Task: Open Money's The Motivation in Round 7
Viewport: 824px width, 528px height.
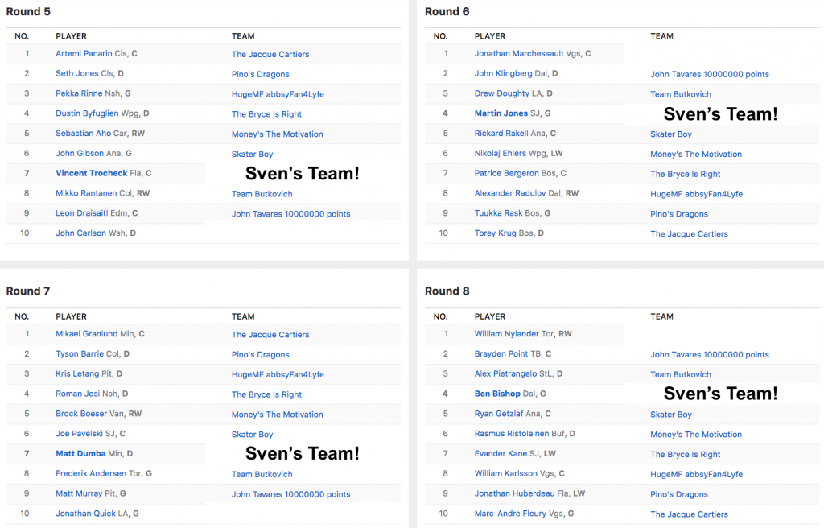Action: point(277,415)
